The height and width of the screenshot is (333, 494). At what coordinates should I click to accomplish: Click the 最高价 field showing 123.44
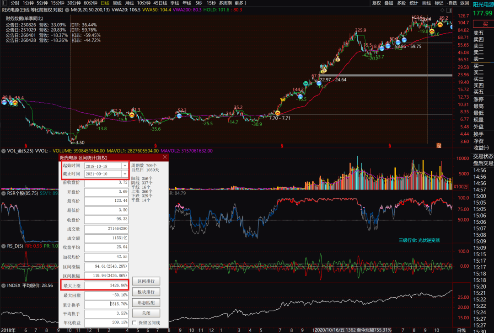click(x=106, y=201)
